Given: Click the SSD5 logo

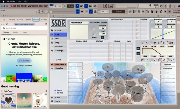Looking at the screenshot, I should [58, 23].
